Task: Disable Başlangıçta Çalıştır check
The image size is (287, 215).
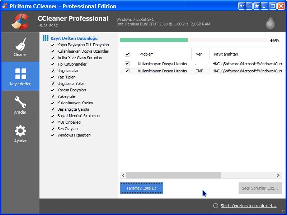Action: (53, 109)
